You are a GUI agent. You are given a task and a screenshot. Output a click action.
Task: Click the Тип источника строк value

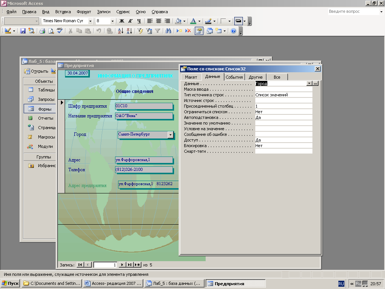click(x=283, y=95)
